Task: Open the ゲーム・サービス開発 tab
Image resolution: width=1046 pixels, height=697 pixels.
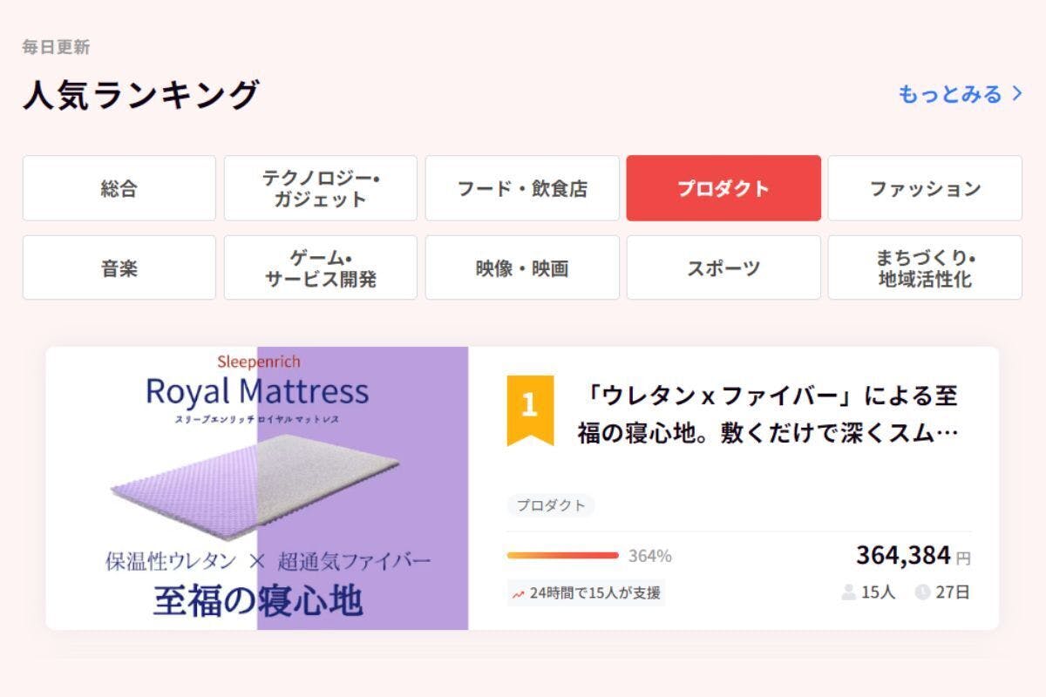Action: 321,268
